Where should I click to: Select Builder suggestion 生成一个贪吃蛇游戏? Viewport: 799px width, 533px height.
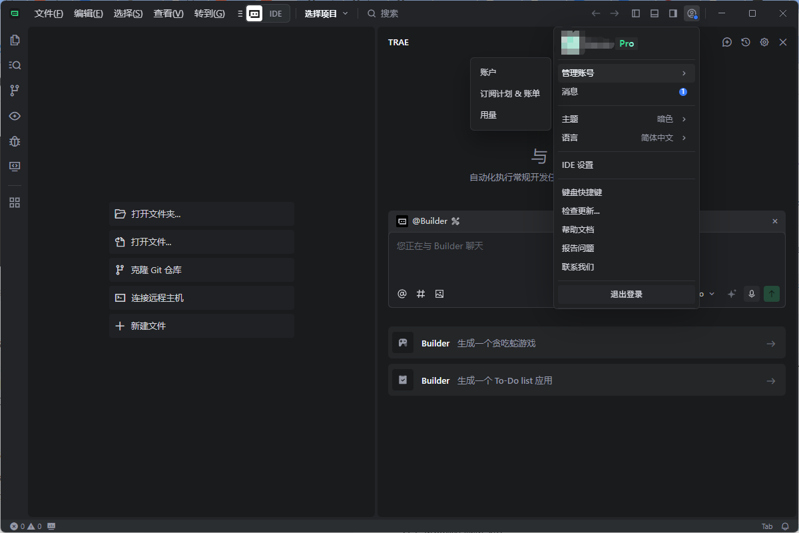coord(587,343)
